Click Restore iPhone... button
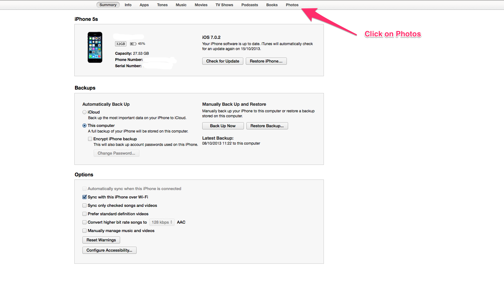The width and height of the screenshot is (504, 307). (266, 61)
